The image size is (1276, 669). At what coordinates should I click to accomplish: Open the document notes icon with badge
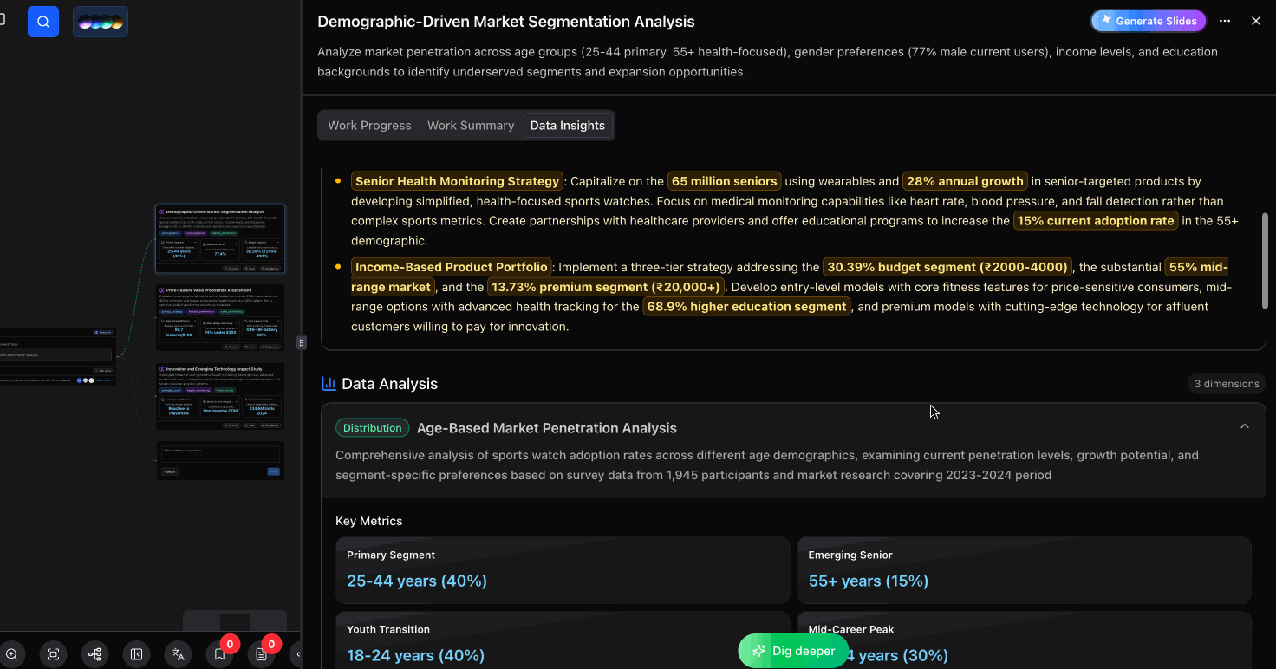coord(261,654)
